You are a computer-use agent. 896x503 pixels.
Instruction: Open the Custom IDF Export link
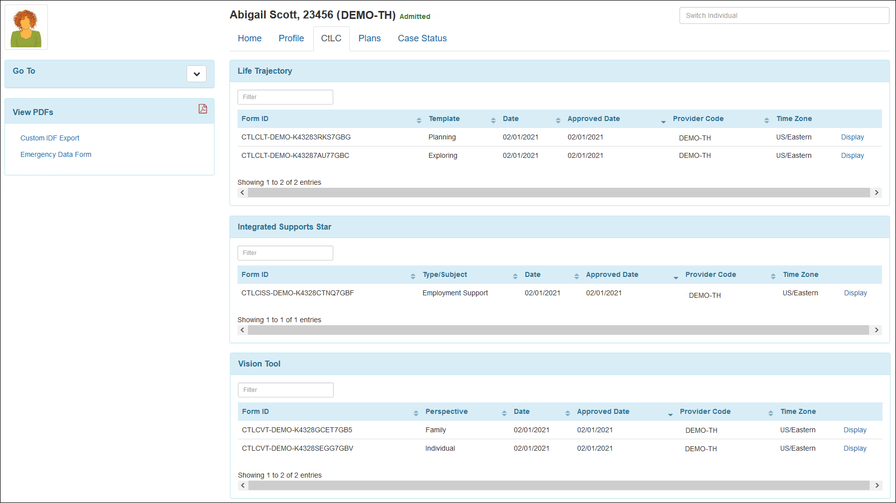(50, 138)
